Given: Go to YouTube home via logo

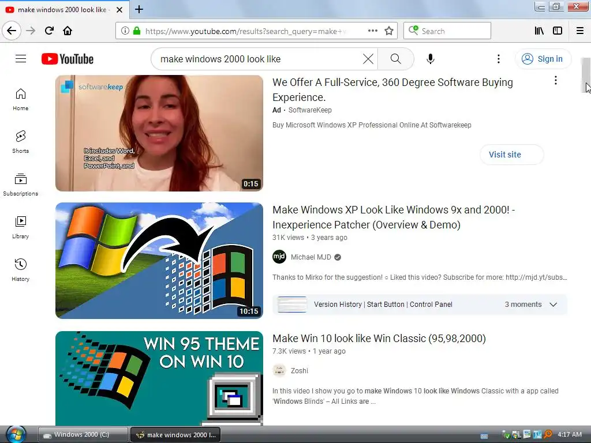Looking at the screenshot, I should tap(68, 59).
